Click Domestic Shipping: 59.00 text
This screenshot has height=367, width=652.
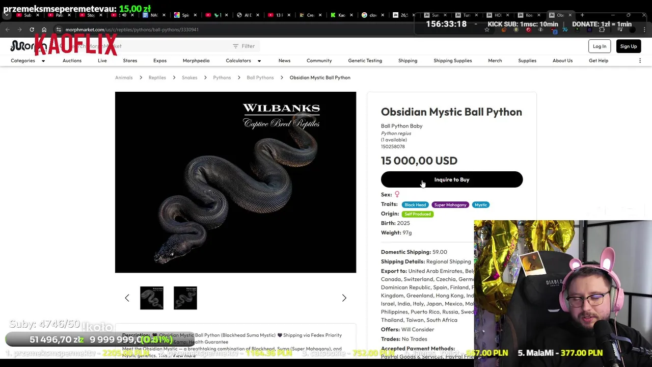coord(414,252)
